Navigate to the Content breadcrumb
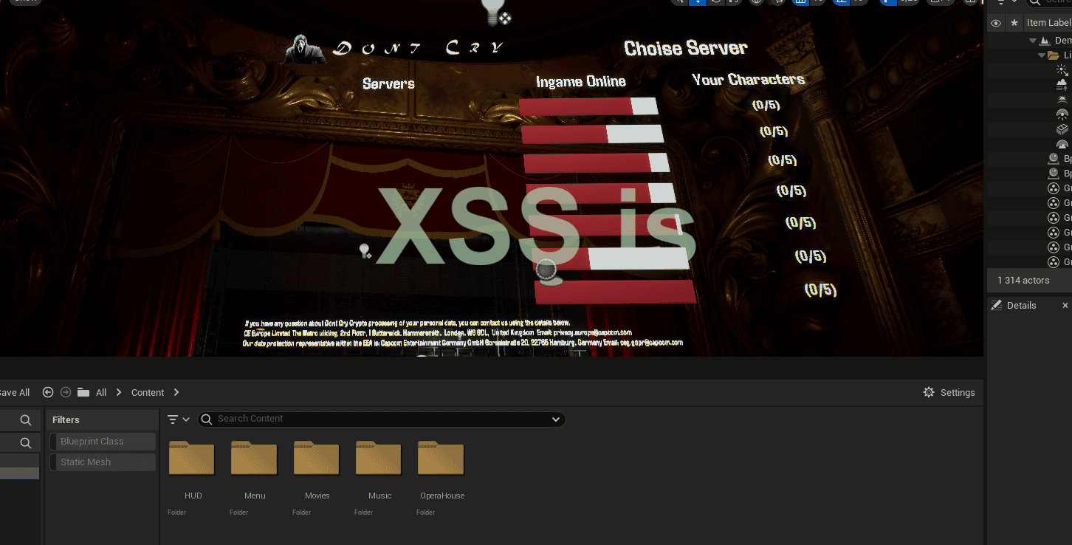1072x545 pixels. [148, 393]
